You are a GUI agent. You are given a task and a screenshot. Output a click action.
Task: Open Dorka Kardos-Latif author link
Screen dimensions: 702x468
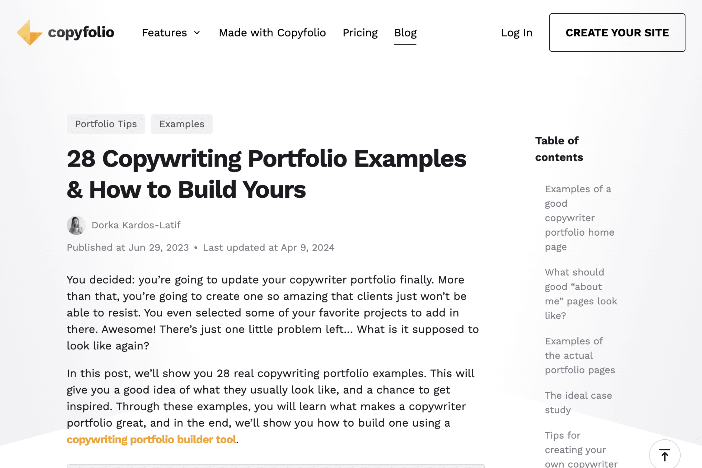click(x=136, y=225)
